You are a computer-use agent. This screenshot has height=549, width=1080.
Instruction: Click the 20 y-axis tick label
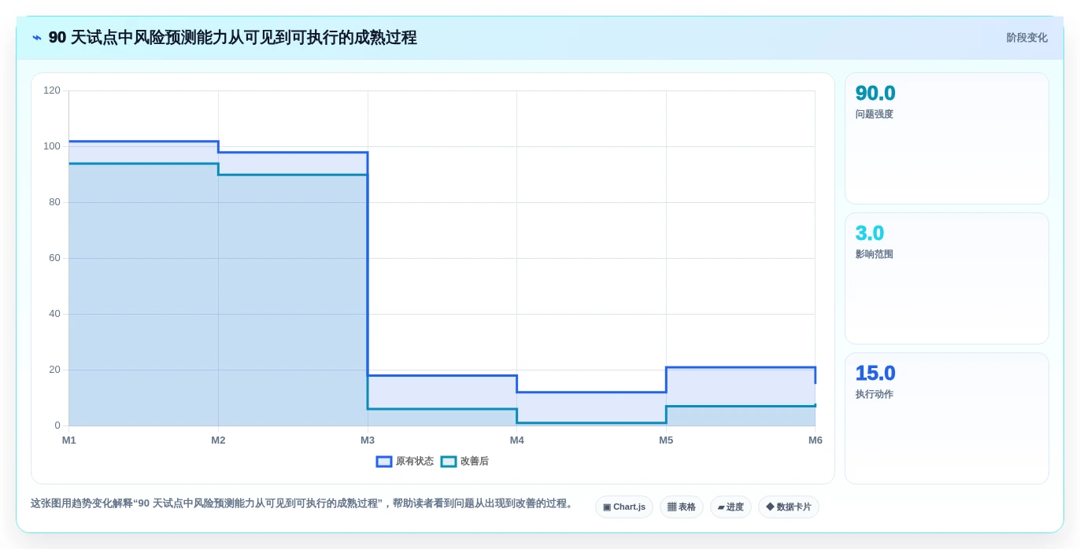tap(54, 370)
